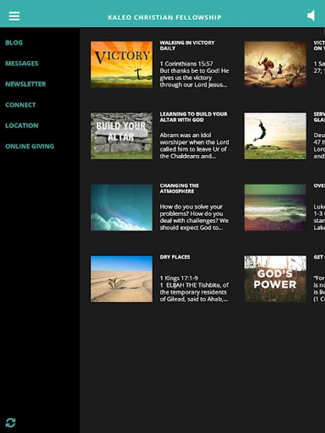Image resolution: width=325 pixels, height=433 pixels.
Task: Click the Abram was an idol excerpt
Action: 195,145
